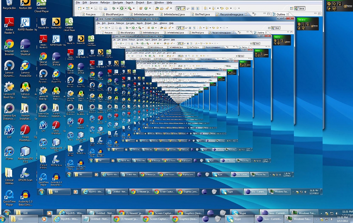Click clock showing 11:31 PM 3/17/2012

(343, 219)
